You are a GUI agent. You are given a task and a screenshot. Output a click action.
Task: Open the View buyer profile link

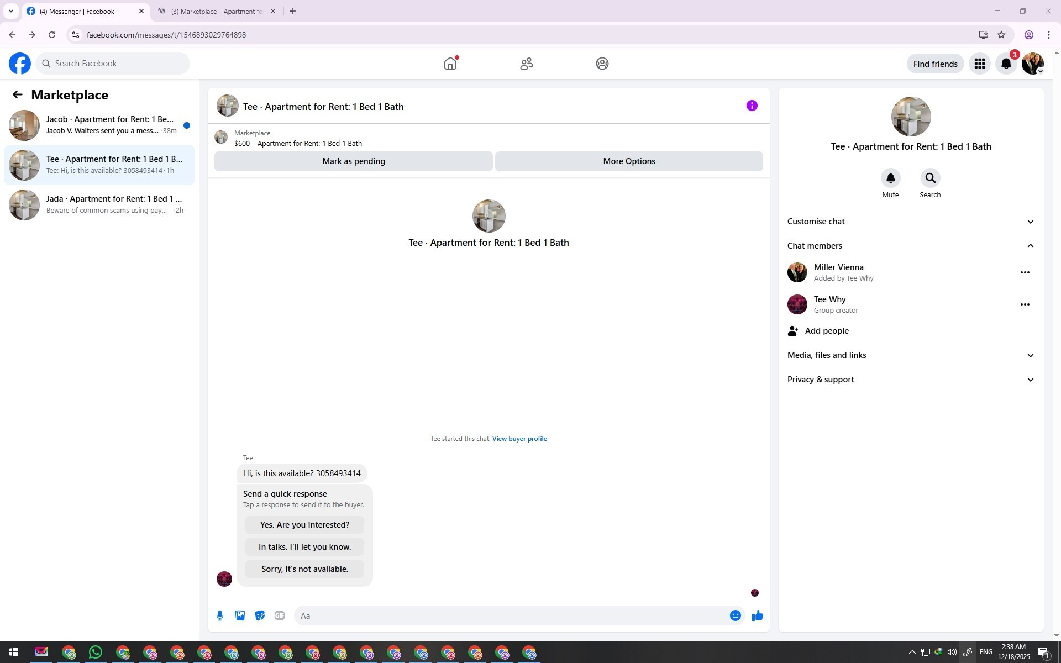[x=519, y=439]
